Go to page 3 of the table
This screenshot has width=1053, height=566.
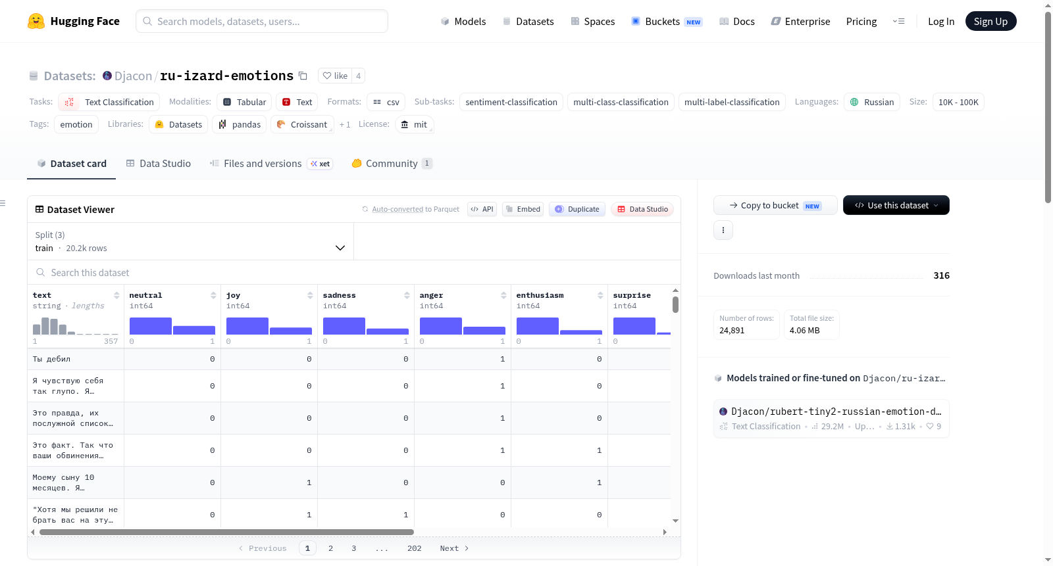click(353, 548)
